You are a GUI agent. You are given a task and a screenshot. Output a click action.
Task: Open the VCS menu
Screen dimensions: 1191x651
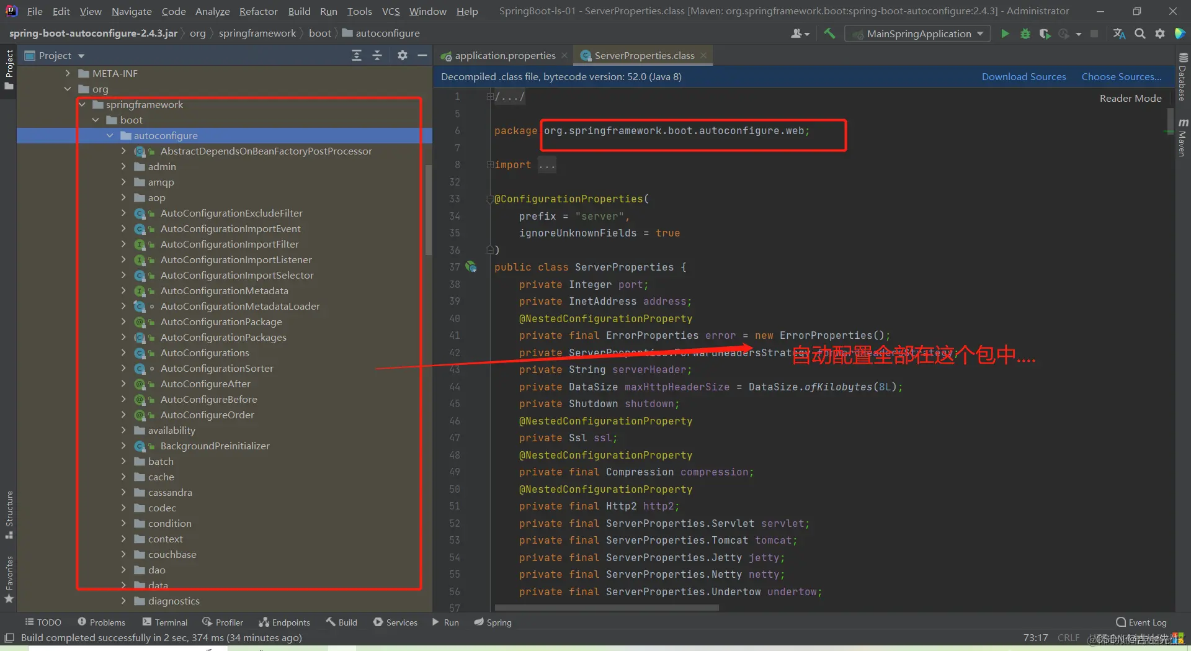coord(391,11)
